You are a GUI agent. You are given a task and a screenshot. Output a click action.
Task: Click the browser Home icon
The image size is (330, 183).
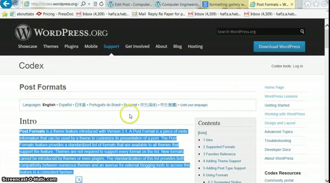tap(307, 4)
